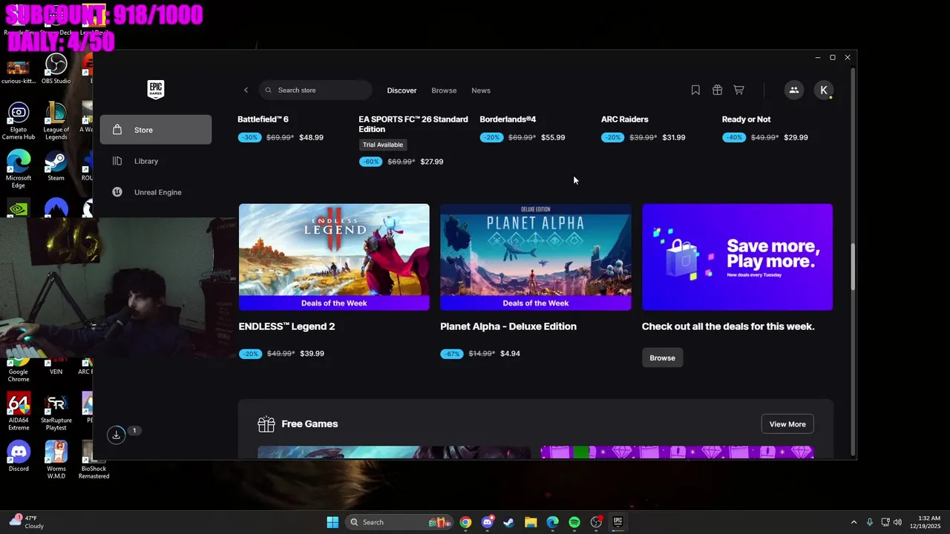Open Spotify in the taskbar
The image size is (950, 534).
click(x=574, y=522)
